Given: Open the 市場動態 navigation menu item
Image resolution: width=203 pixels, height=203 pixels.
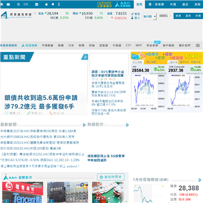Looking at the screenshot, I should click(x=47, y=46).
